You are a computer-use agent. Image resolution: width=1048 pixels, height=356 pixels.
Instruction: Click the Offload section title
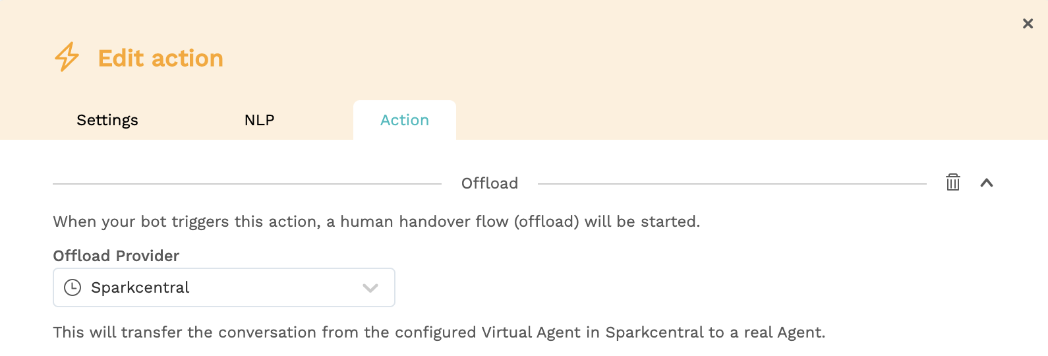click(x=490, y=183)
